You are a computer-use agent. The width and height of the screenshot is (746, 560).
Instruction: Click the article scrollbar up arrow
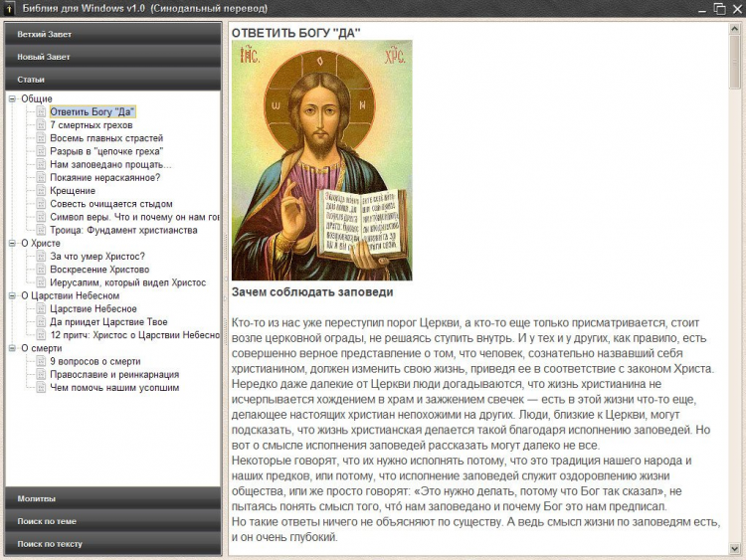tap(735, 29)
